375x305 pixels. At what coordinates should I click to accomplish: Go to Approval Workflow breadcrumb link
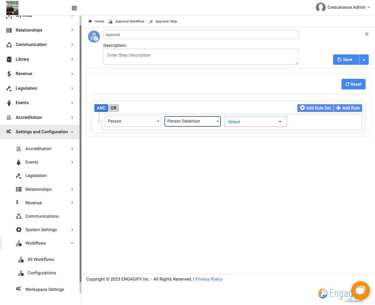pos(130,22)
